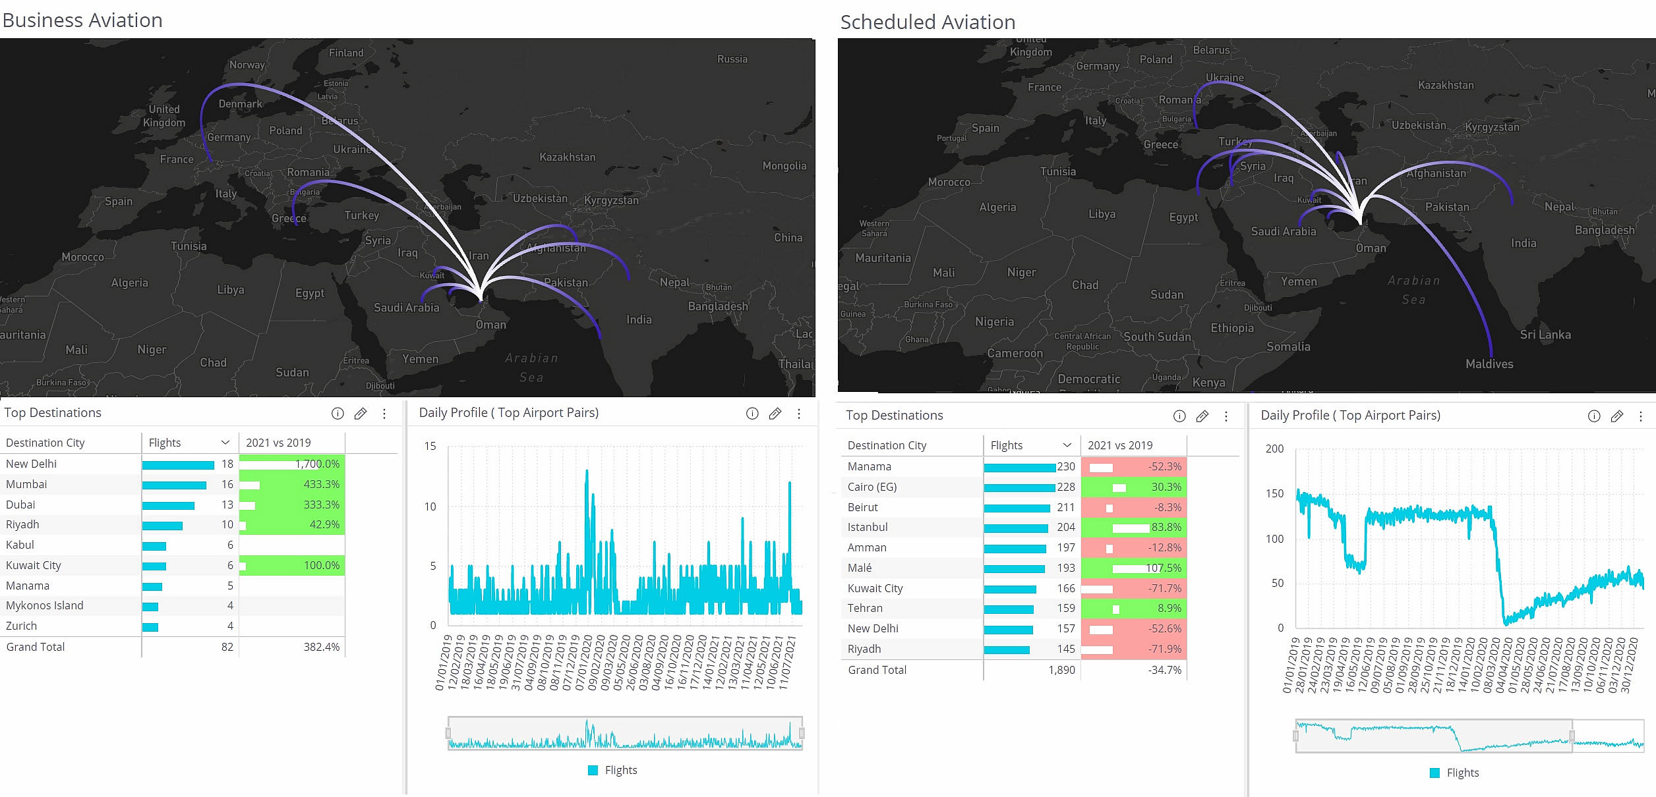Click 107.5% value for Malé
1656x797 pixels.
(1164, 568)
